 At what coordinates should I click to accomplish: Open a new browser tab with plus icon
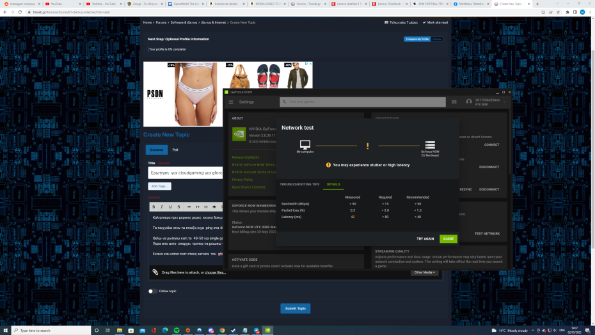click(537, 4)
